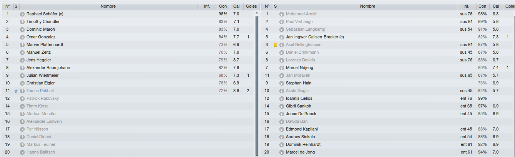The width and height of the screenshot is (515, 157).
Task: Sort right table by Inf. column header
Action: [x=466, y=6]
